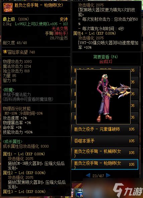Select highlighted 胜负之役手弩 - 枪炮师(女) entry
Image resolution: width=143 pixels, height=198 pixels.
(104, 164)
